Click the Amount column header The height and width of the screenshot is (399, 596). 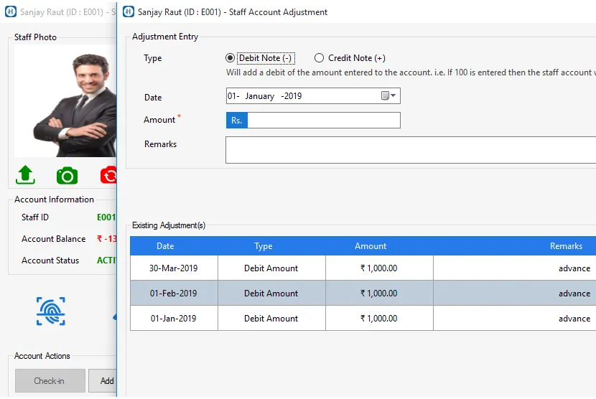(371, 246)
